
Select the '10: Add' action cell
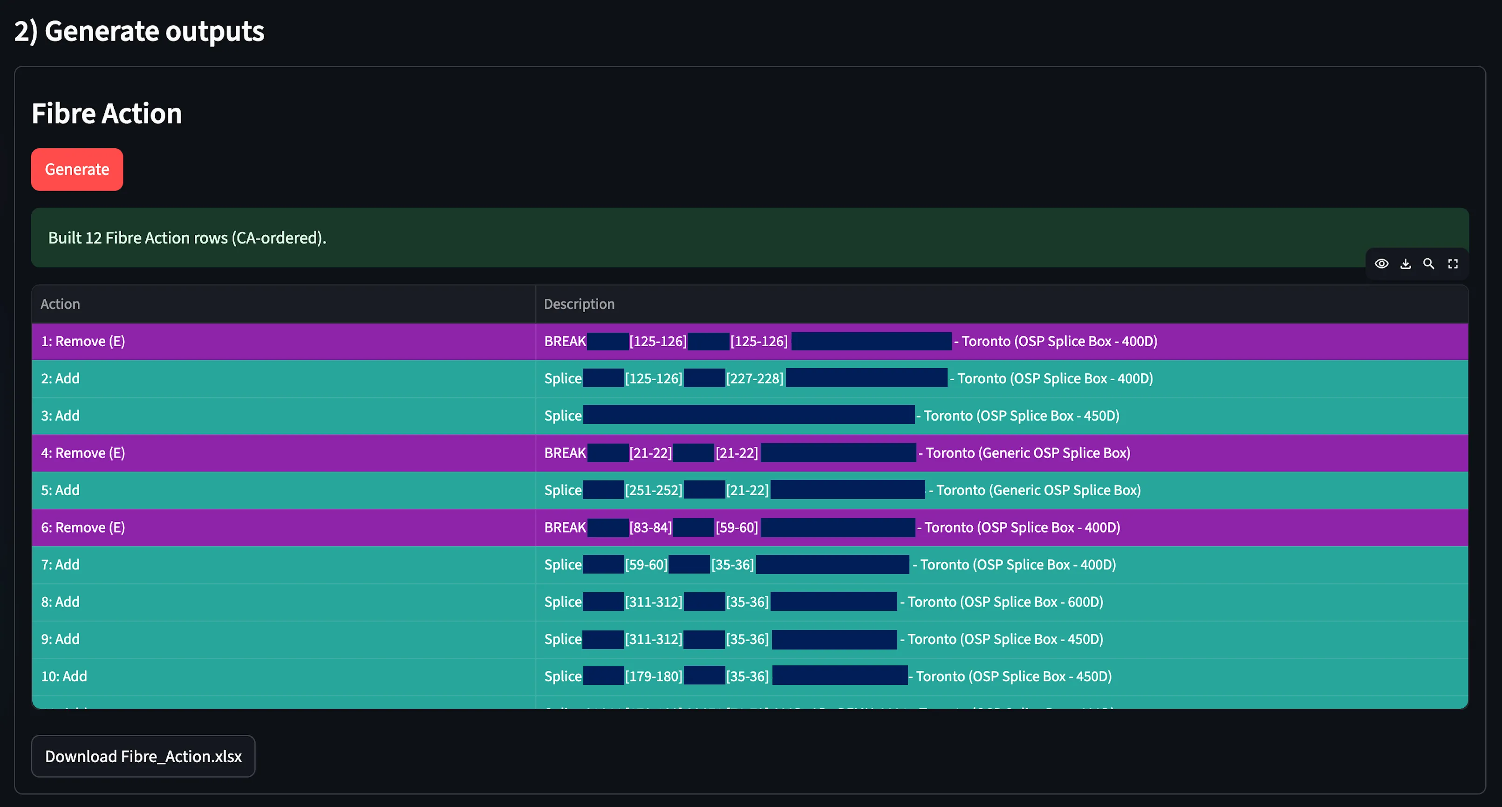point(64,677)
